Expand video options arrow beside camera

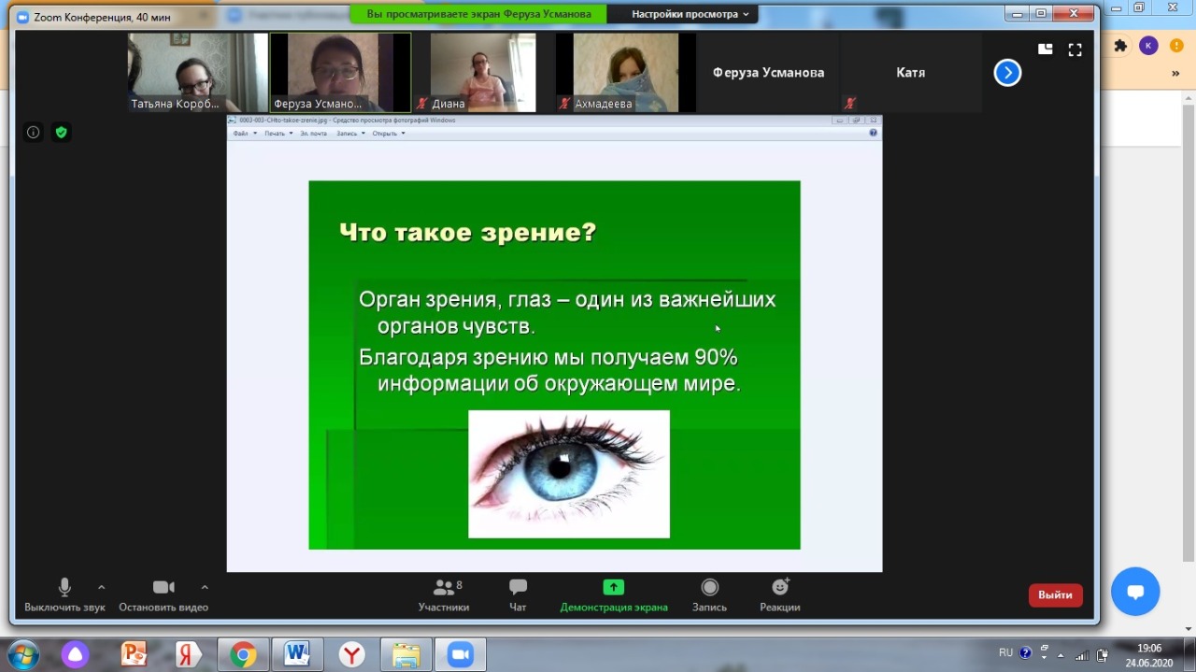205,588
